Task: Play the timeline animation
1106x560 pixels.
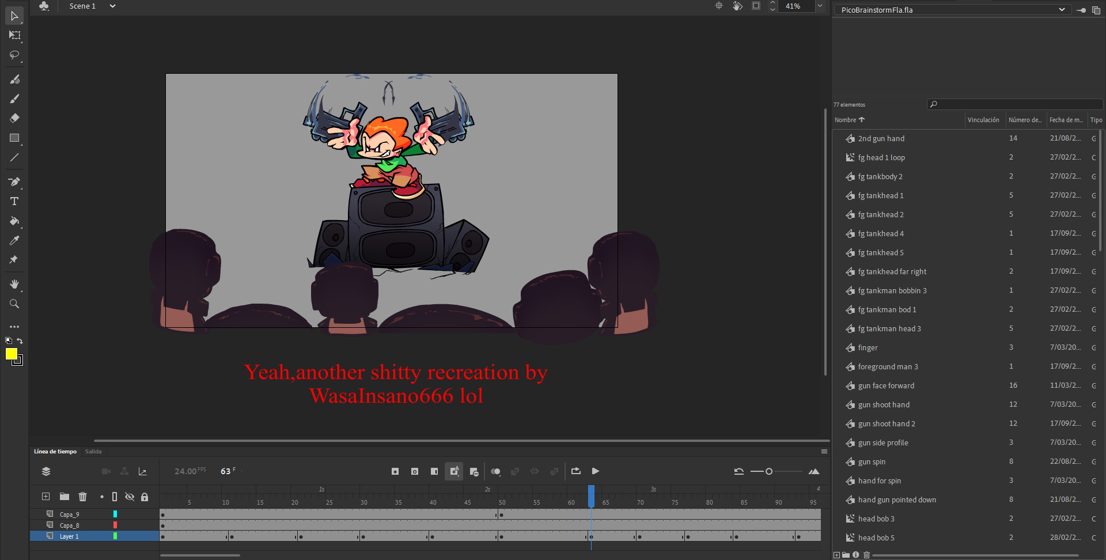Action: [596, 471]
